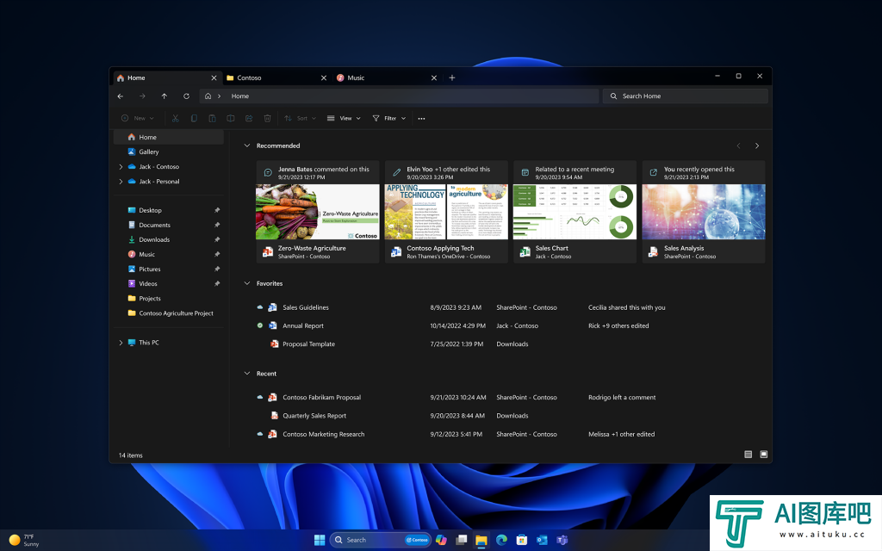Select Contoso Fabrikam Proposal file
Screen dimensions: 882x551
click(322, 398)
